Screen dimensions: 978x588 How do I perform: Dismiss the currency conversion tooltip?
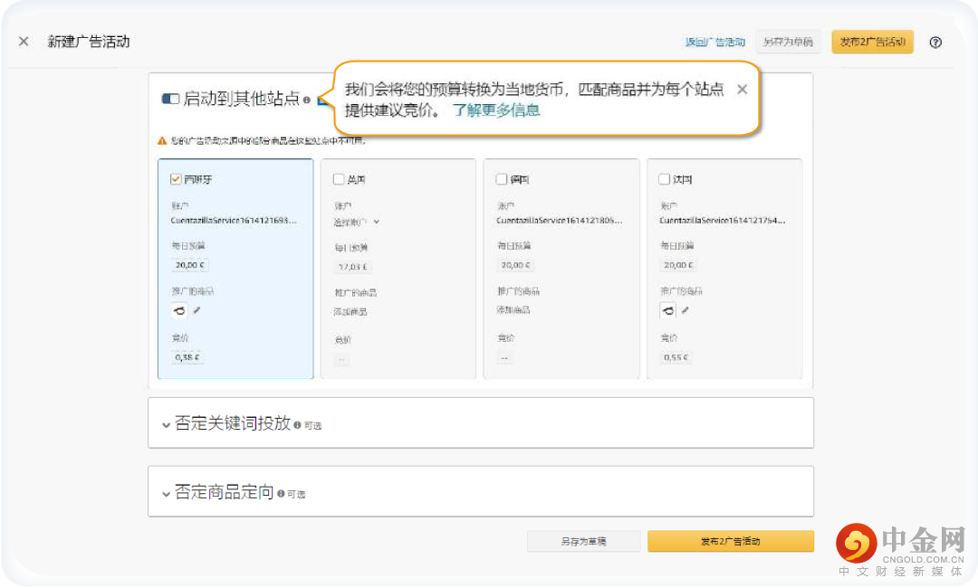742,90
